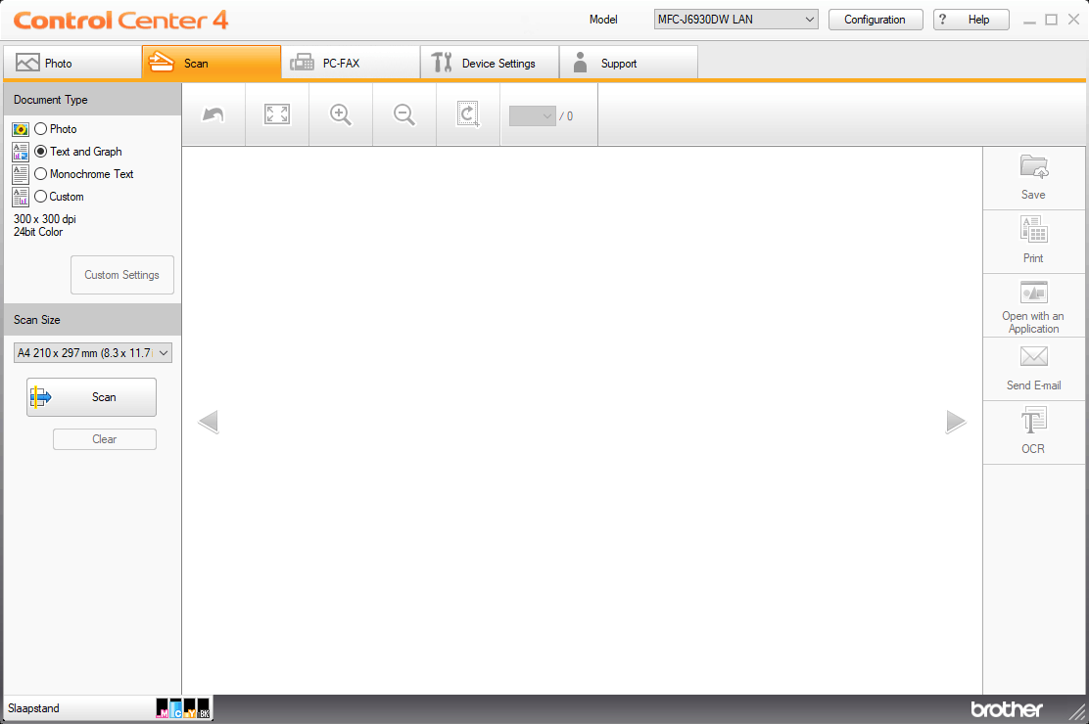Switch to the PC-FAX tab
Image resolution: width=1089 pixels, height=724 pixels.
point(351,64)
